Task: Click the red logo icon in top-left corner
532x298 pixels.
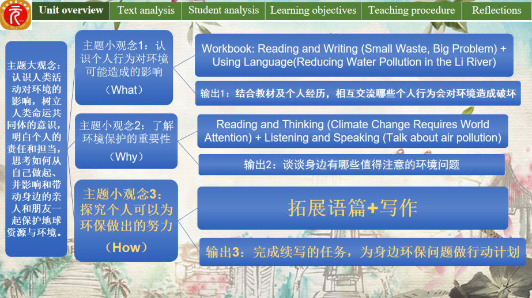Action: pos(15,15)
